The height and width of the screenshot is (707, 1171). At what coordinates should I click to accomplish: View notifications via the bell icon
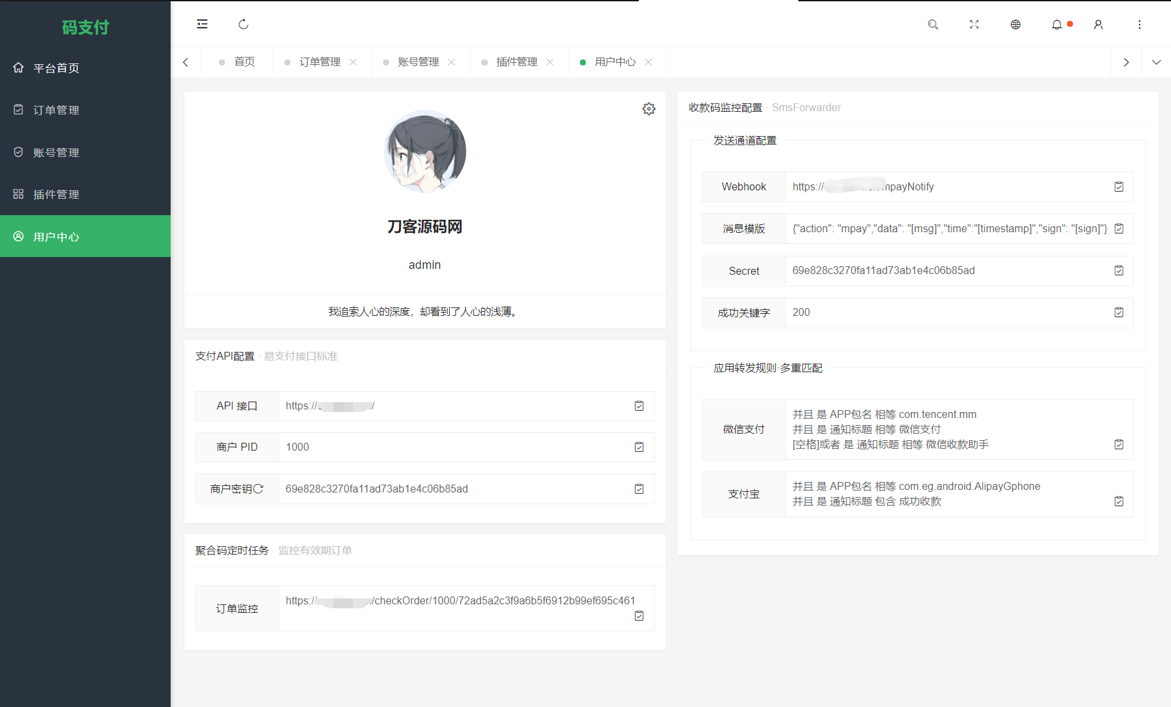(x=1057, y=24)
